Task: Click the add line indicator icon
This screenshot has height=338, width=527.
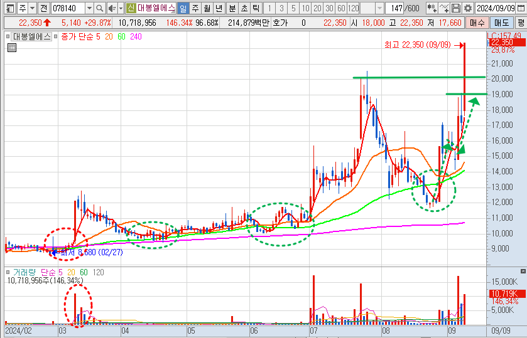Action: pyautogui.click(x=444, y=8)
